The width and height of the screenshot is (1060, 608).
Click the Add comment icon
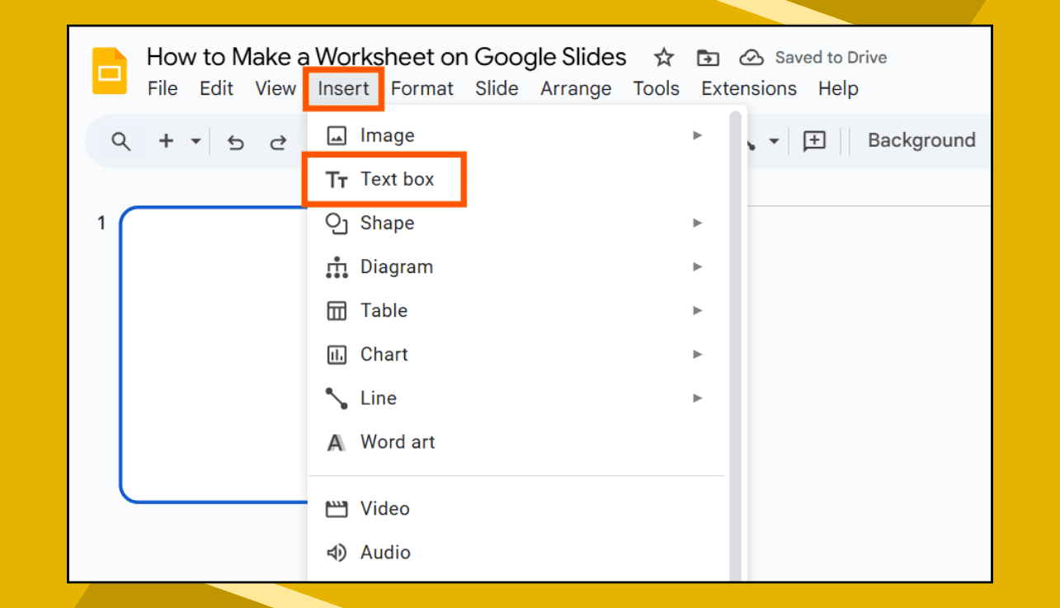(x=814, y=141)
